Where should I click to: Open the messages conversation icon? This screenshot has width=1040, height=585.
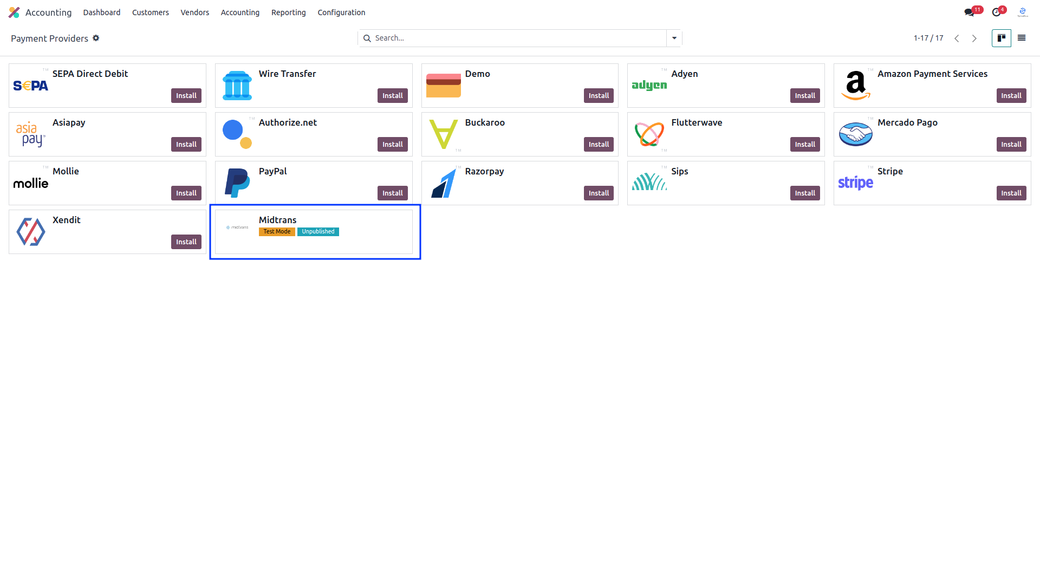969,12
